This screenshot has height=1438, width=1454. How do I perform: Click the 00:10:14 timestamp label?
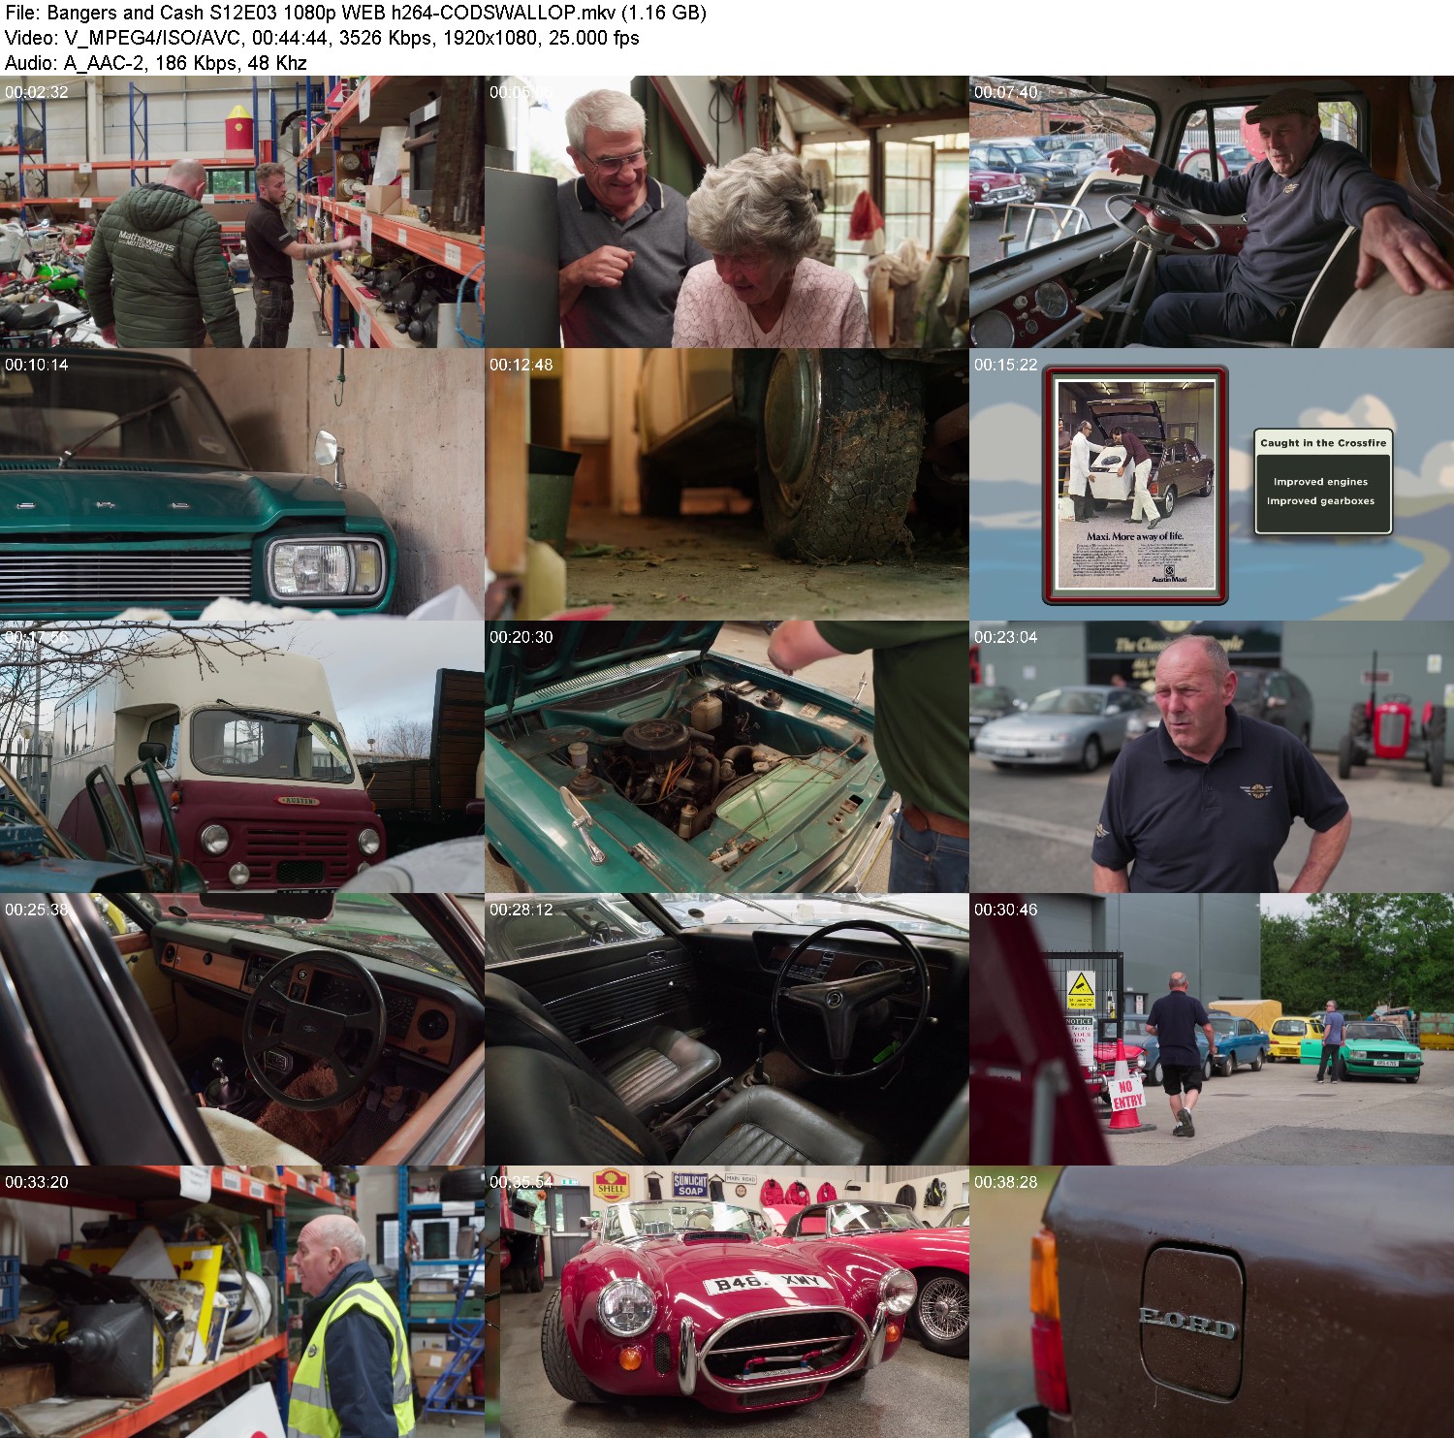[37, 365]
